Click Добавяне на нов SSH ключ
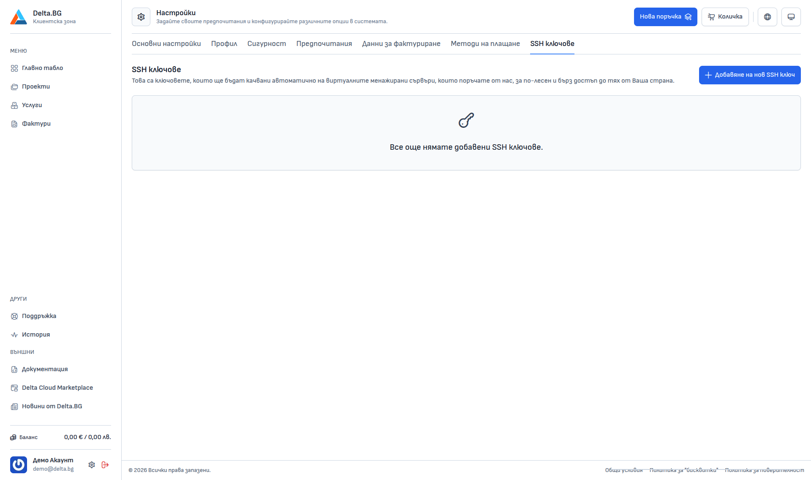The width and height of the screenshot is (811, 480). (750, 75)
